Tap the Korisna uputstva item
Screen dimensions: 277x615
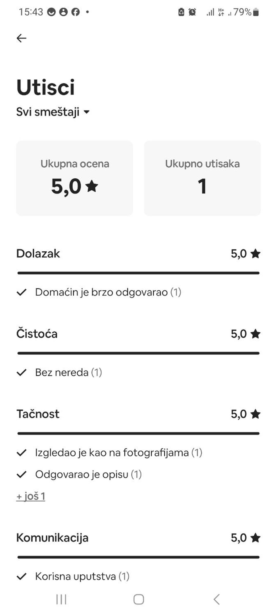pyautogui.click(x=82, y=576)
